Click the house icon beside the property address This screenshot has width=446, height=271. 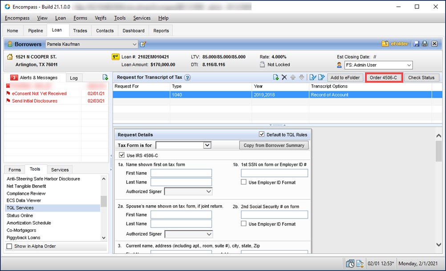pyautogui.click(x=10, y=57)
